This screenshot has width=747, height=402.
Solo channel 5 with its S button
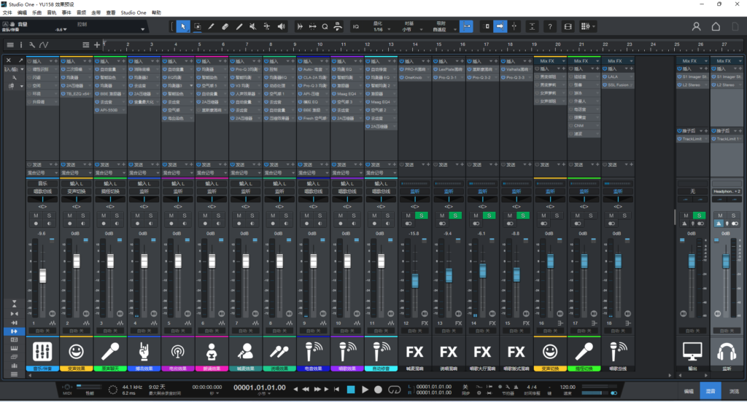183,216
